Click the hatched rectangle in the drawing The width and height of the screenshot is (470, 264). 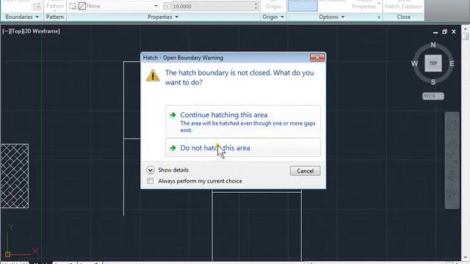(15, 176)
